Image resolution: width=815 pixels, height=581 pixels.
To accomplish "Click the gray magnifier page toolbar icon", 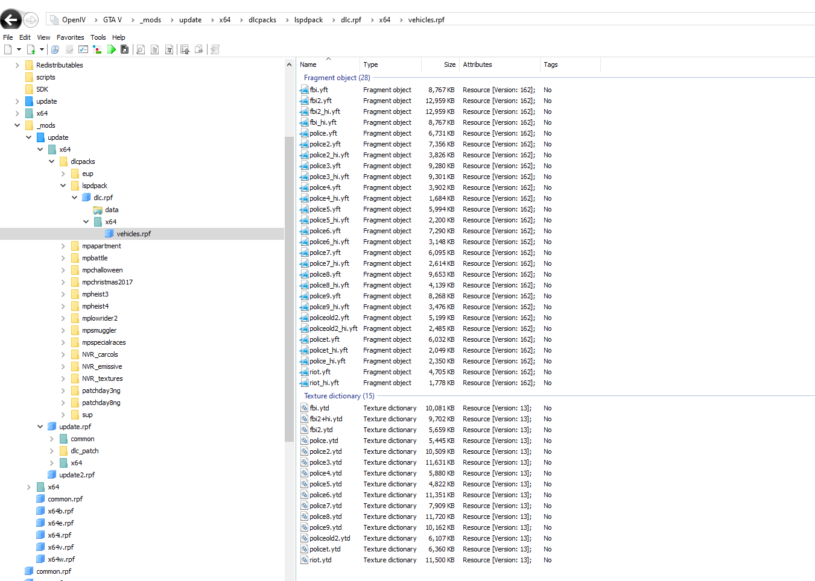I will pos(141,49).
